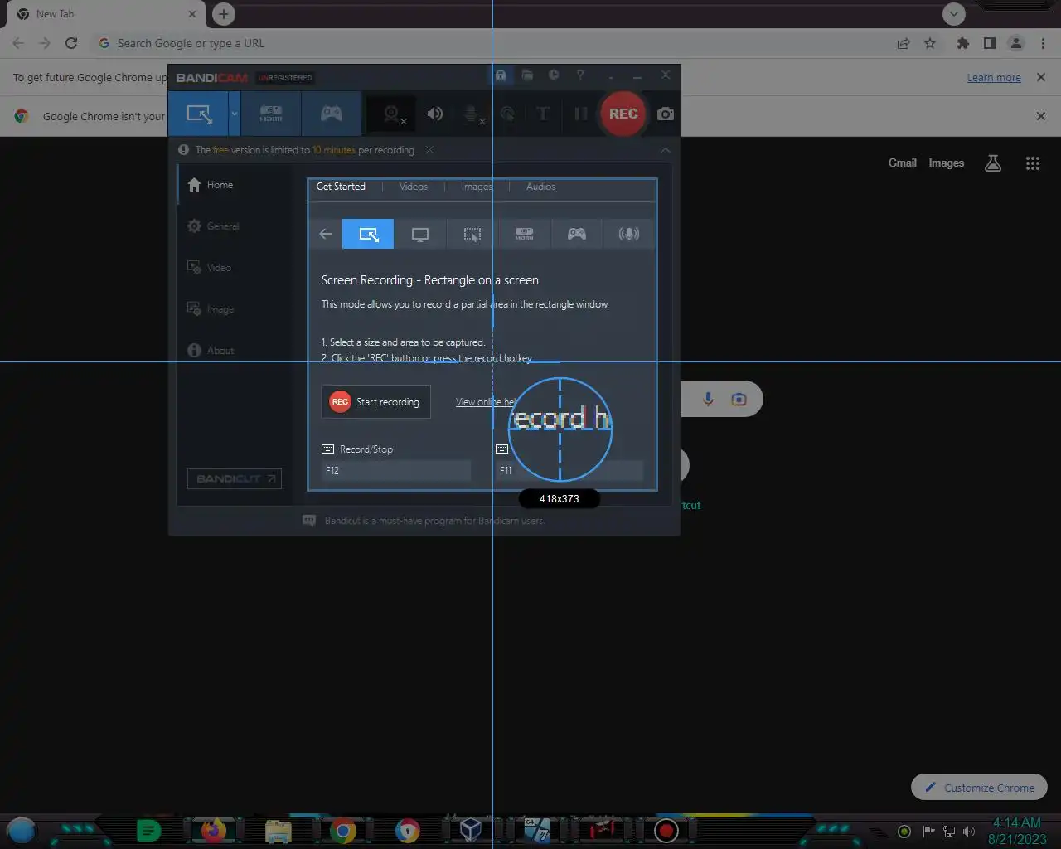This screenshot has width=1061, height=849.
Task: Open Chrome three-dot menu
Action: point(1043,43)
